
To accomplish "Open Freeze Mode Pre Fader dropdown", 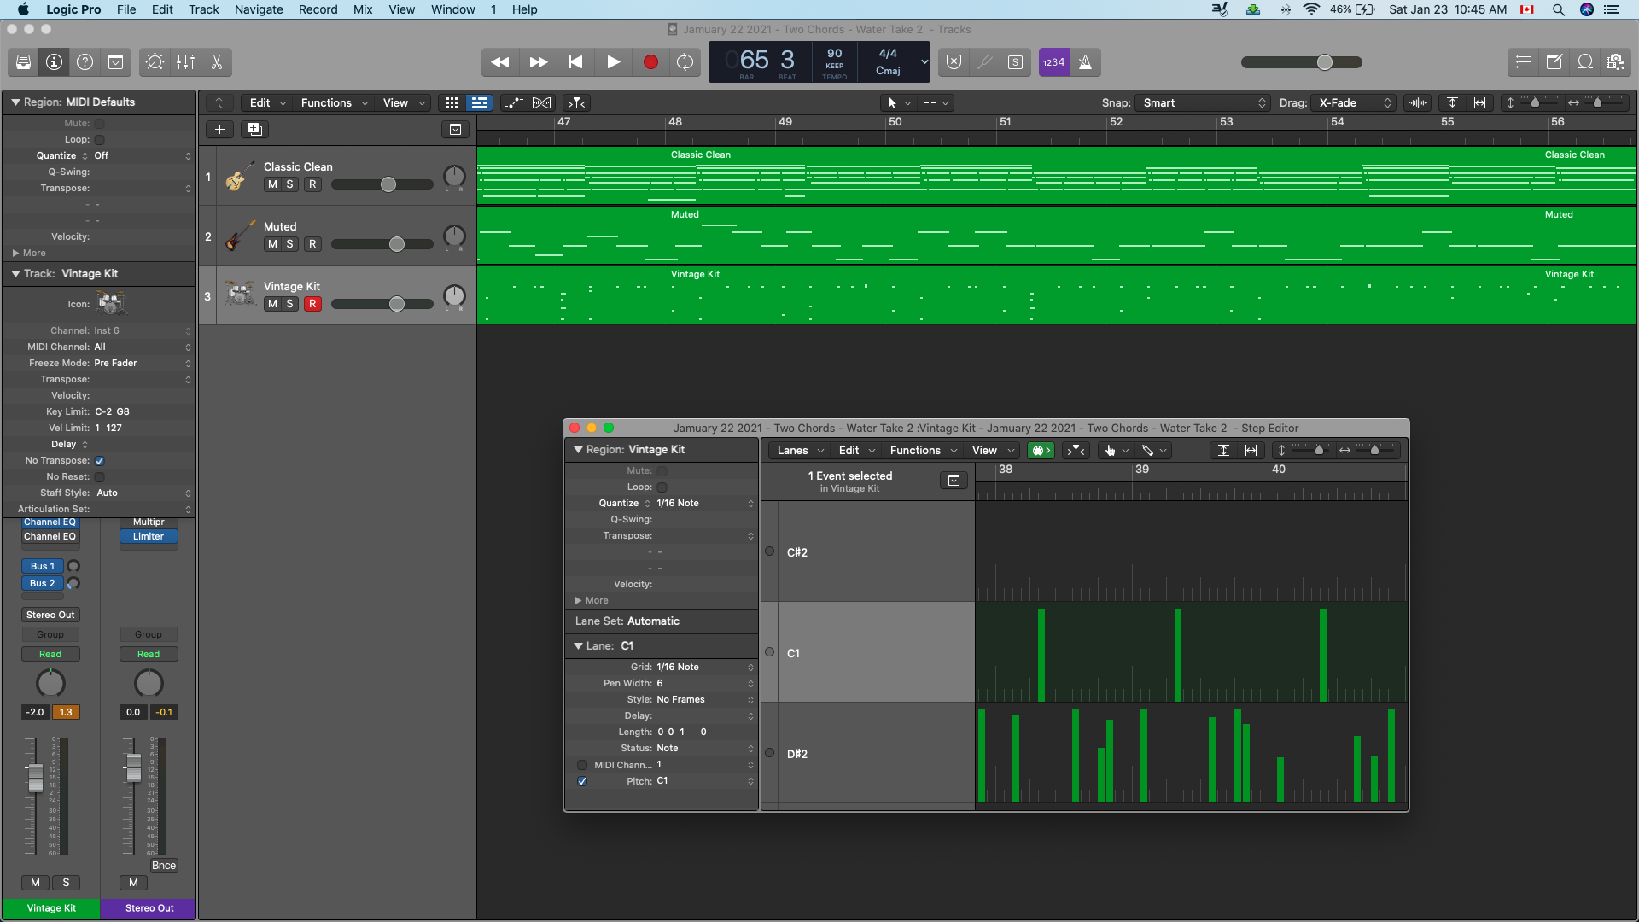I will pos(142,364).
